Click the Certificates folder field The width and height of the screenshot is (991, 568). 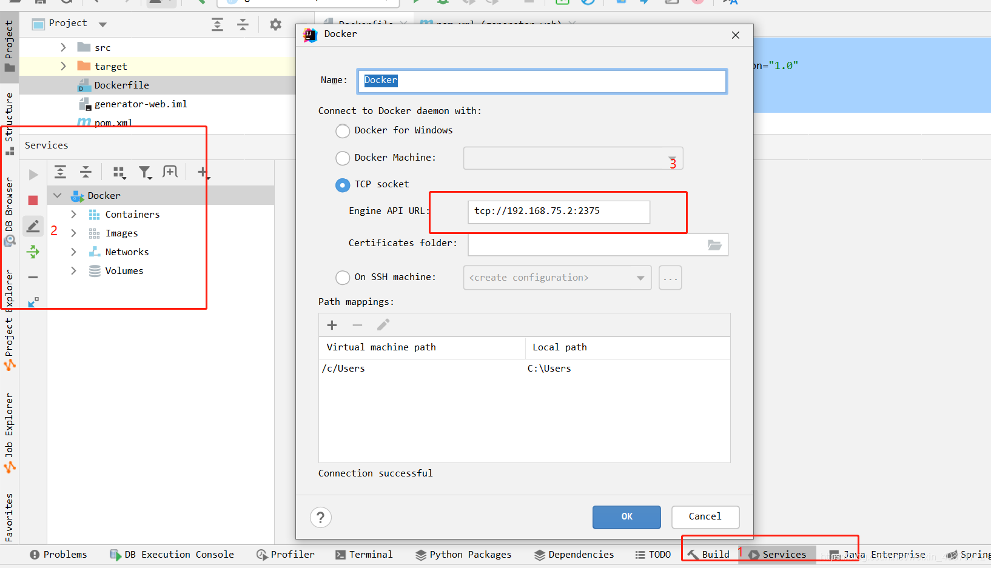(598, 245)
